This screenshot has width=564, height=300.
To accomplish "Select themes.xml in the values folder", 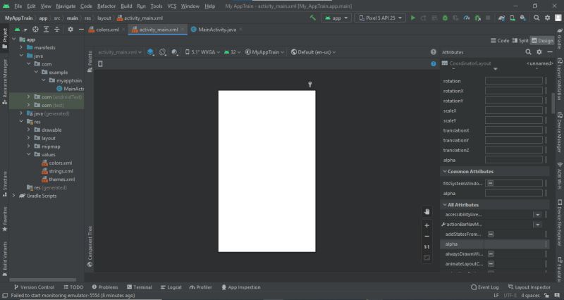I will [x=59, y=180].
